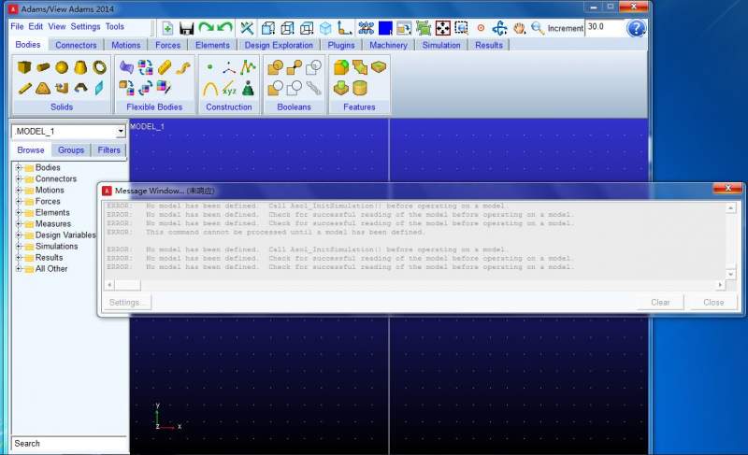748x455 pixels.
Task: Select the Cylinder solid tool
Action: (43, 67)
